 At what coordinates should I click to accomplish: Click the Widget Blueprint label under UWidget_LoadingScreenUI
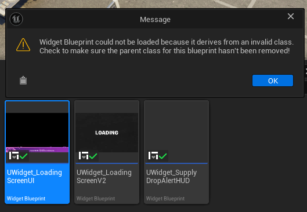point(26,199)
